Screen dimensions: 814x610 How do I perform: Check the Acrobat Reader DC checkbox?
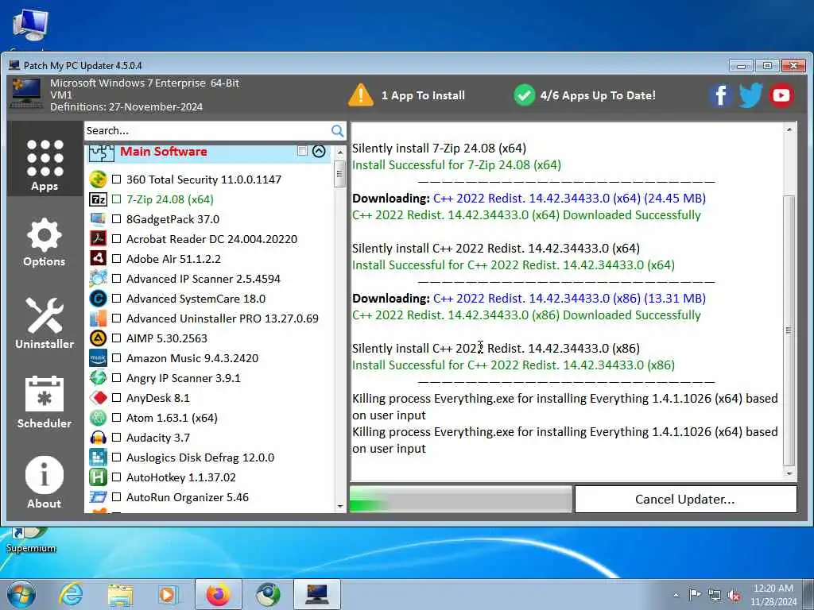116,238
